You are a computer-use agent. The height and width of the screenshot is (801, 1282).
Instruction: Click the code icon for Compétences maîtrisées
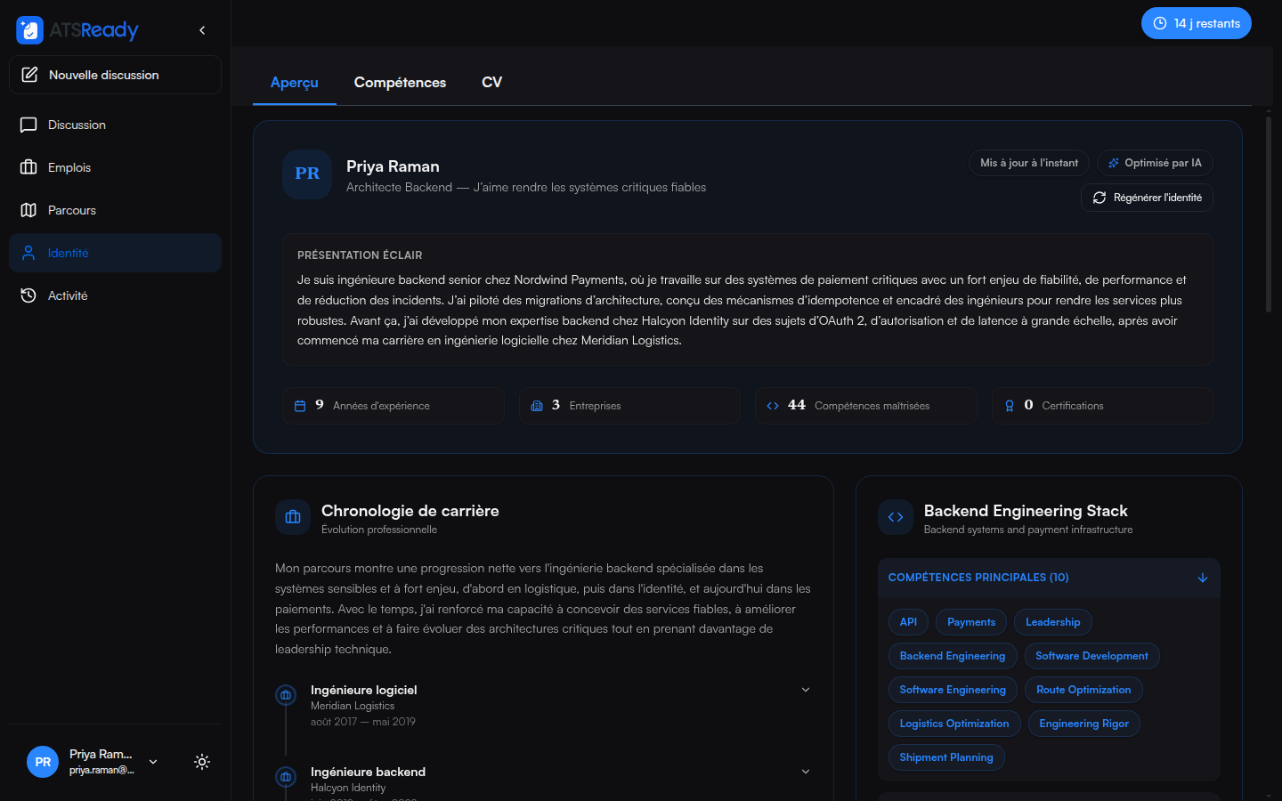pyautogui.click(x=773, y=406)
